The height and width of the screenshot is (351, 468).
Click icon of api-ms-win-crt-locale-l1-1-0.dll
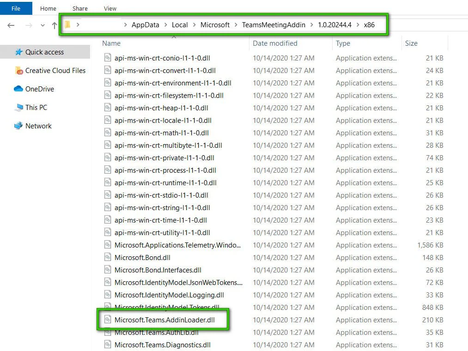tap(108, 120)
